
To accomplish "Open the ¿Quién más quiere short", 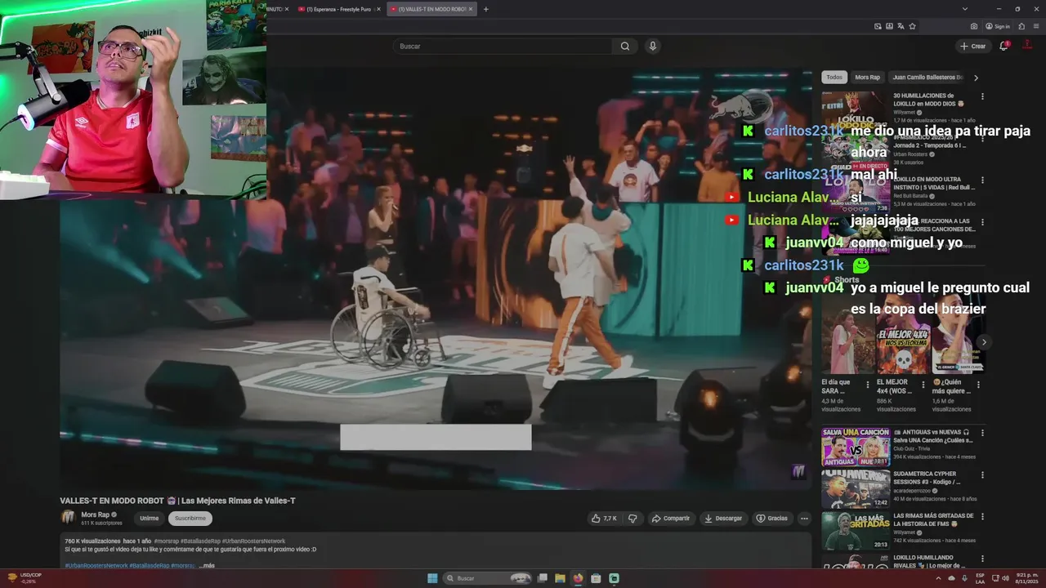I will [959, 333].
